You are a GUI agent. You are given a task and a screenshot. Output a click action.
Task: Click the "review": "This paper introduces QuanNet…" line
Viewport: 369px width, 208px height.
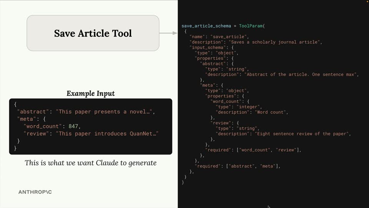(x=91, y=134)
